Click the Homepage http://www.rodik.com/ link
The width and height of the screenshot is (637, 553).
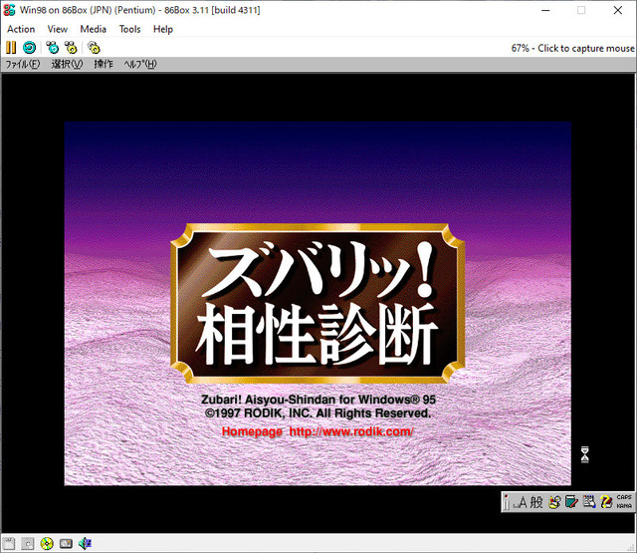[x=318, y=431]
